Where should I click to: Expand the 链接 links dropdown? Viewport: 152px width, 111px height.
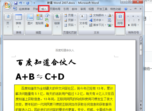pyautogui.click(x=57, y=27)
